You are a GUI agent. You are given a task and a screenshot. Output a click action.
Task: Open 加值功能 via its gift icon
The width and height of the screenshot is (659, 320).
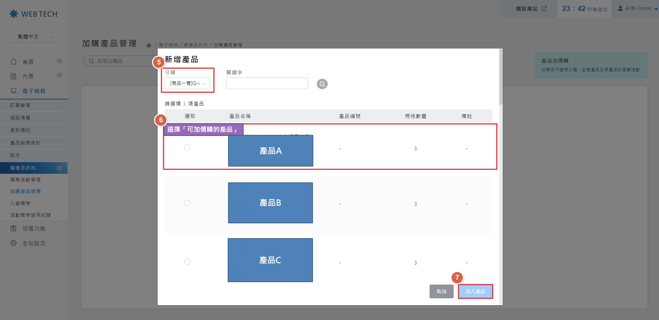(13, 228)
